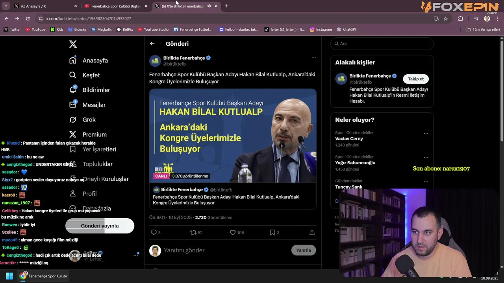
Task: Open the post's three-dot more menu
Action: (x=314, y=58)
